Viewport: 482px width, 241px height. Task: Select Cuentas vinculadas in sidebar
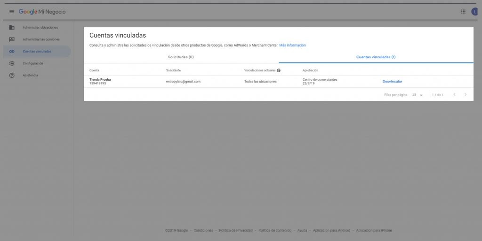click(37, 52)
